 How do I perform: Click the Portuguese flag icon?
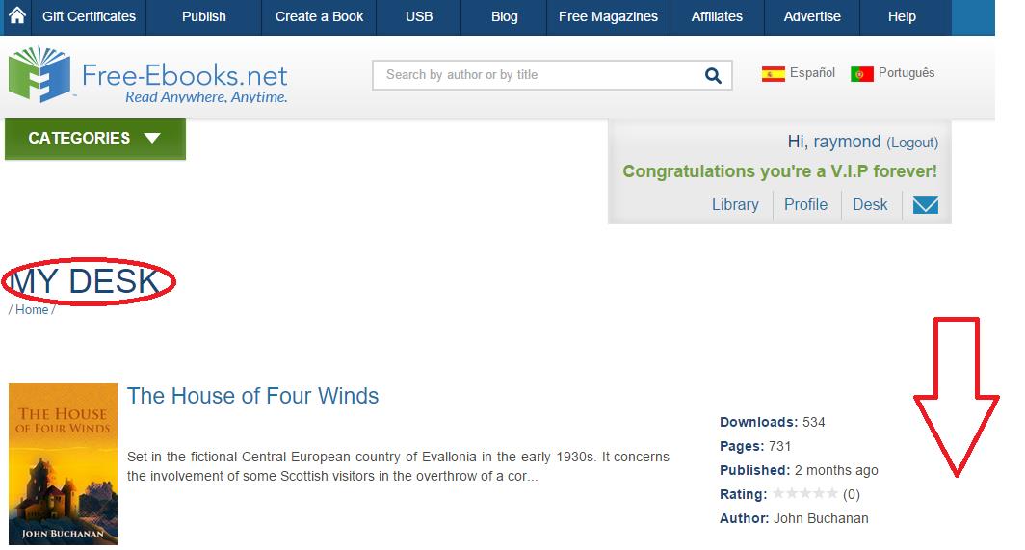[861, 74]
